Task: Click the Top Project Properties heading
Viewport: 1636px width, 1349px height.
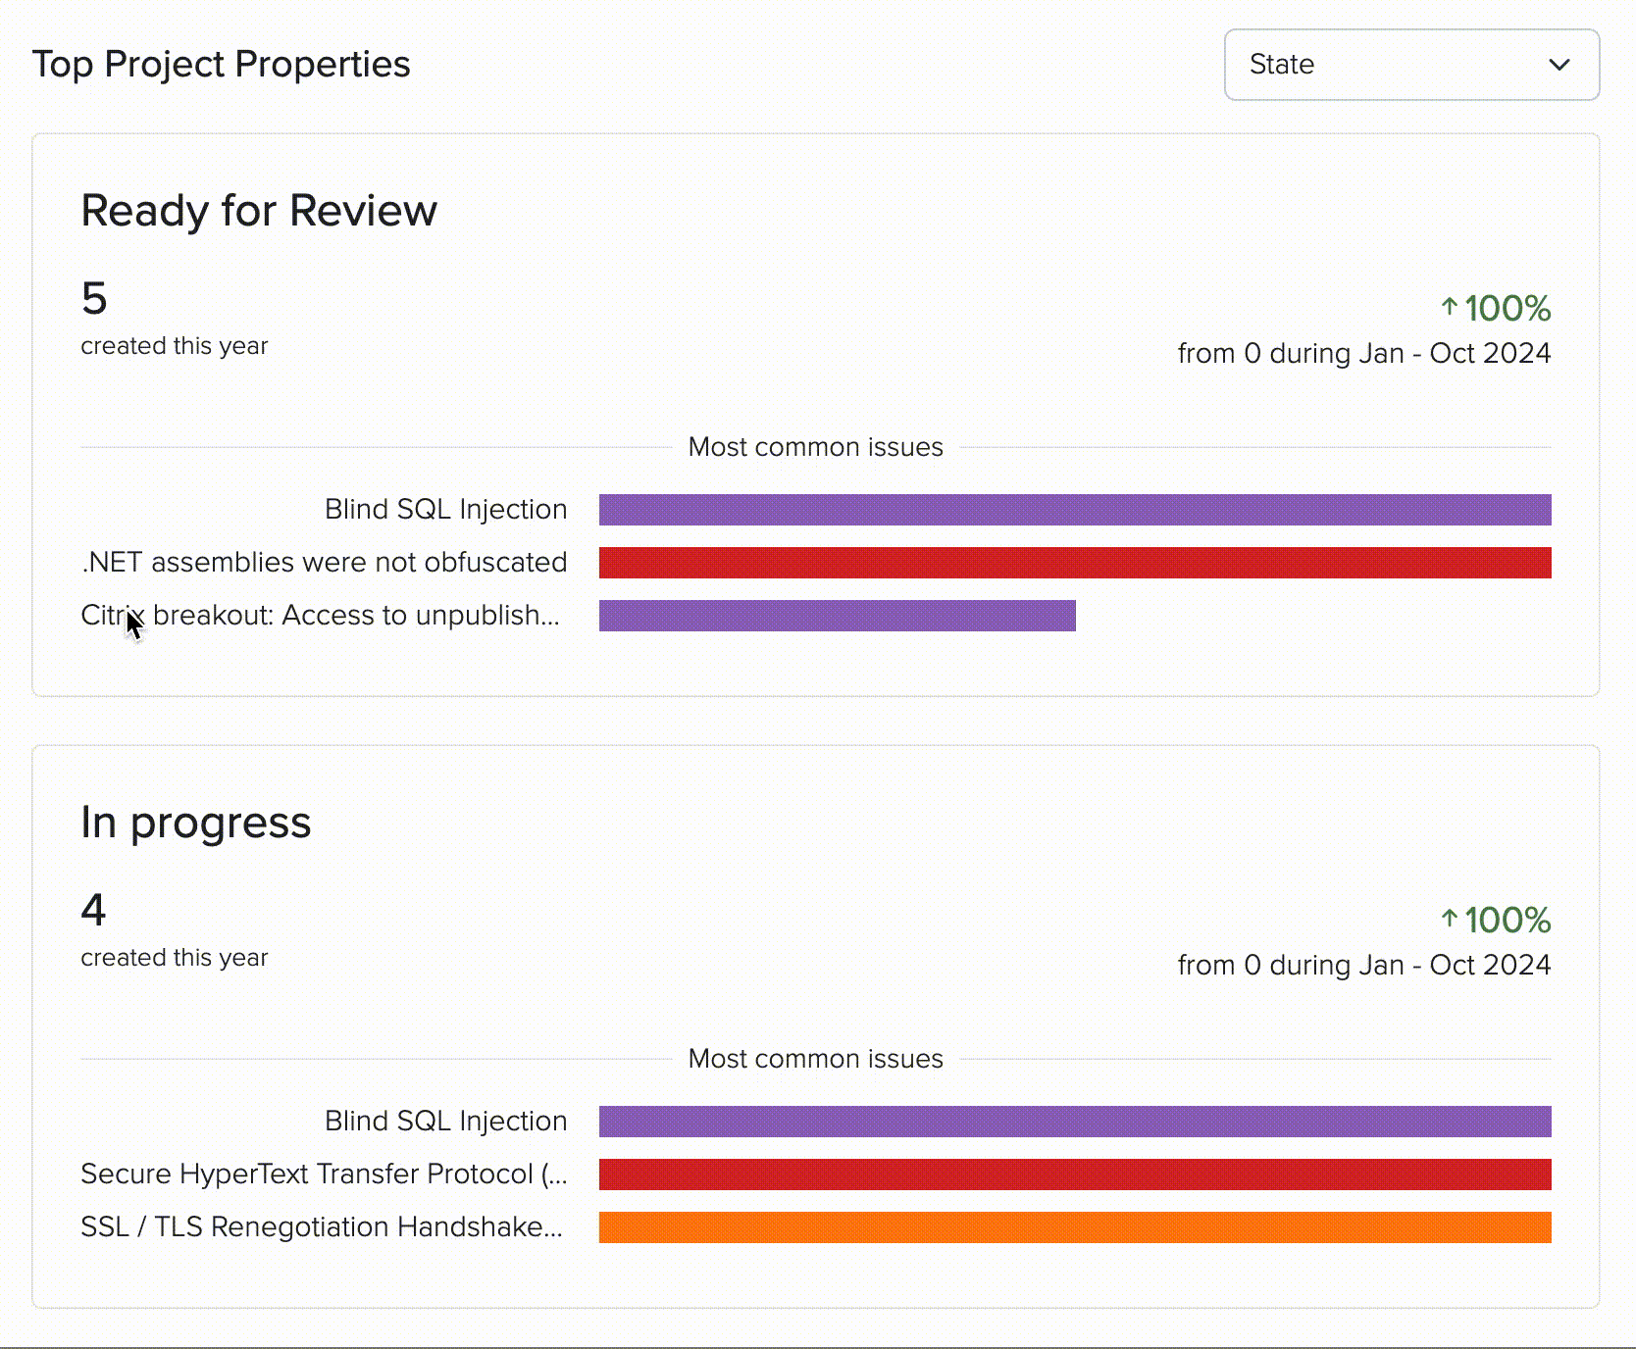Action: tap(222, 64)
